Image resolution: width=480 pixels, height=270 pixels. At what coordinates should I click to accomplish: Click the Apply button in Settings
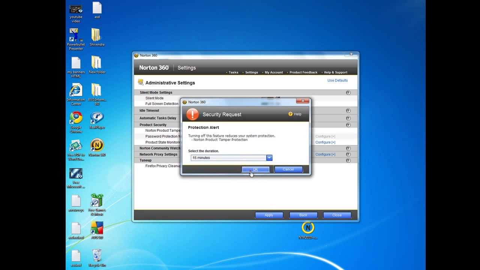[x=269, y=215]
